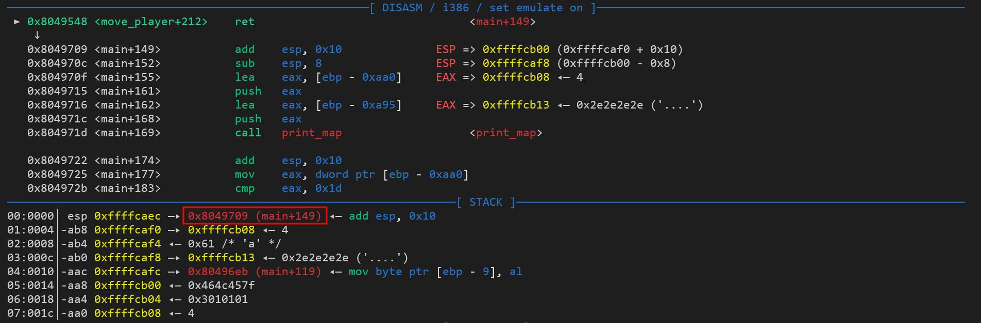Click the <print_map> symbol annotation on right
This screenshot has width=981, height=323.
(x=505, y=133)
